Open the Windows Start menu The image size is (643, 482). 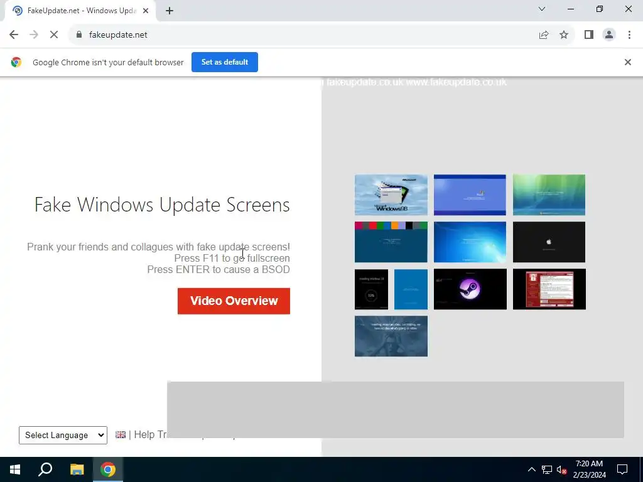(x=15, y=469)
